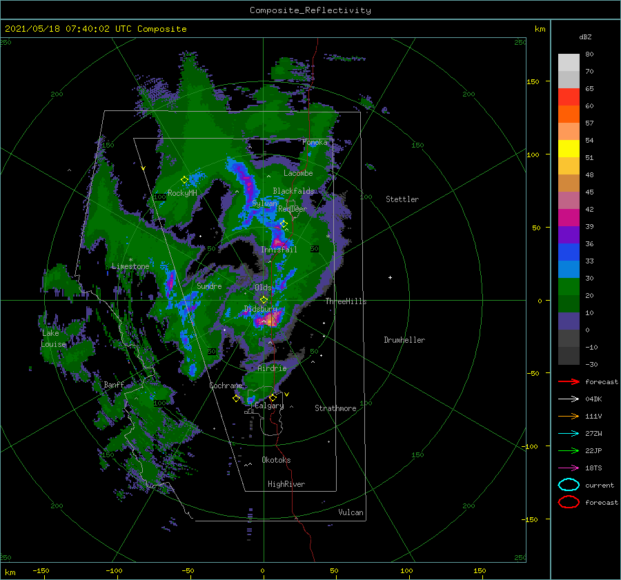Click the orange 111V arrow legend icon
Viewport: 621px width, 580px height.
tap(569, 416)
